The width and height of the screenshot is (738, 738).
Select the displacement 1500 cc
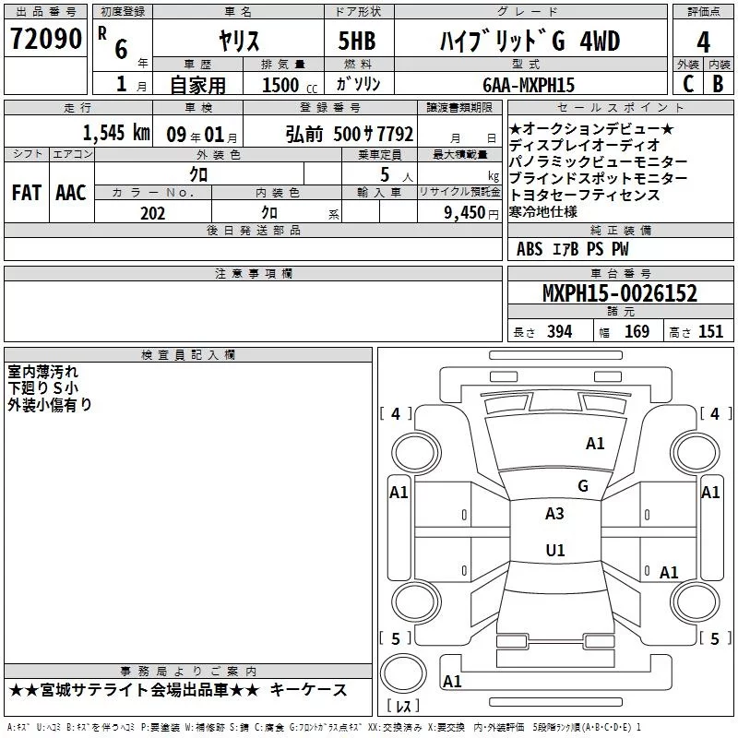[290, 85]
